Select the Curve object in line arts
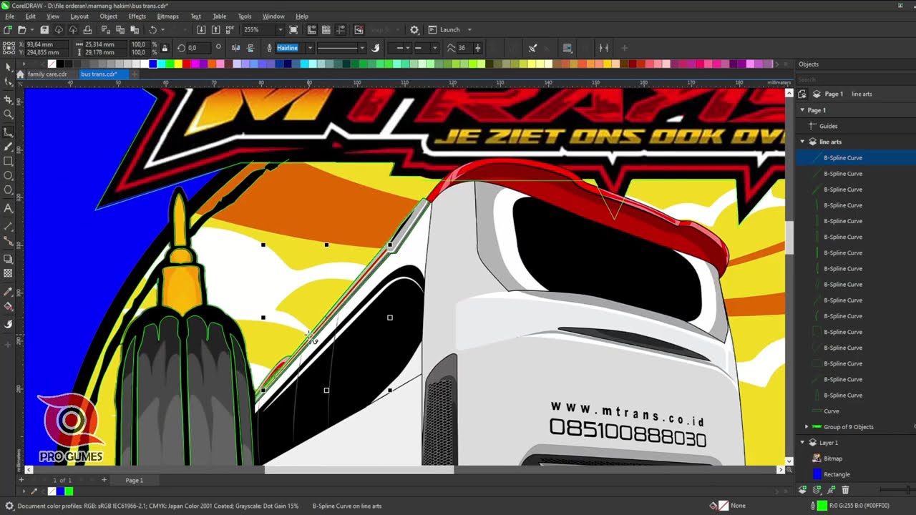916x515 pixels. pos(832,411)
